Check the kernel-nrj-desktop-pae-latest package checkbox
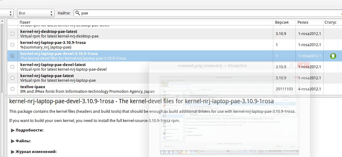 [x=12, y=33]
